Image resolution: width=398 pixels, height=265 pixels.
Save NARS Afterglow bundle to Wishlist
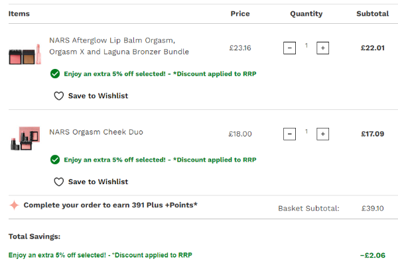pos(98,96)
